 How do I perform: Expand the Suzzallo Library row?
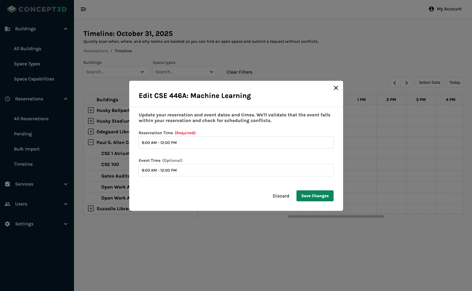tap(91, 209)
